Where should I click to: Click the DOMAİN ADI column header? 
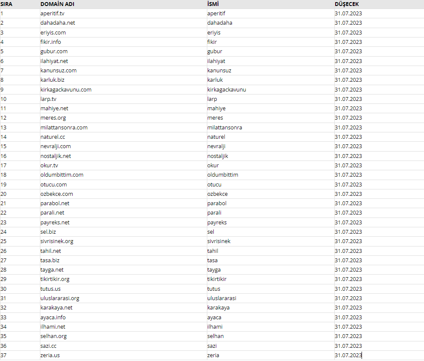pos(57,4)
